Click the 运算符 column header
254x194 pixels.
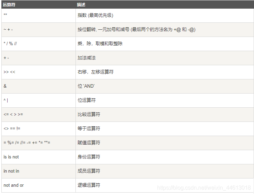click(x=38, y=4)
